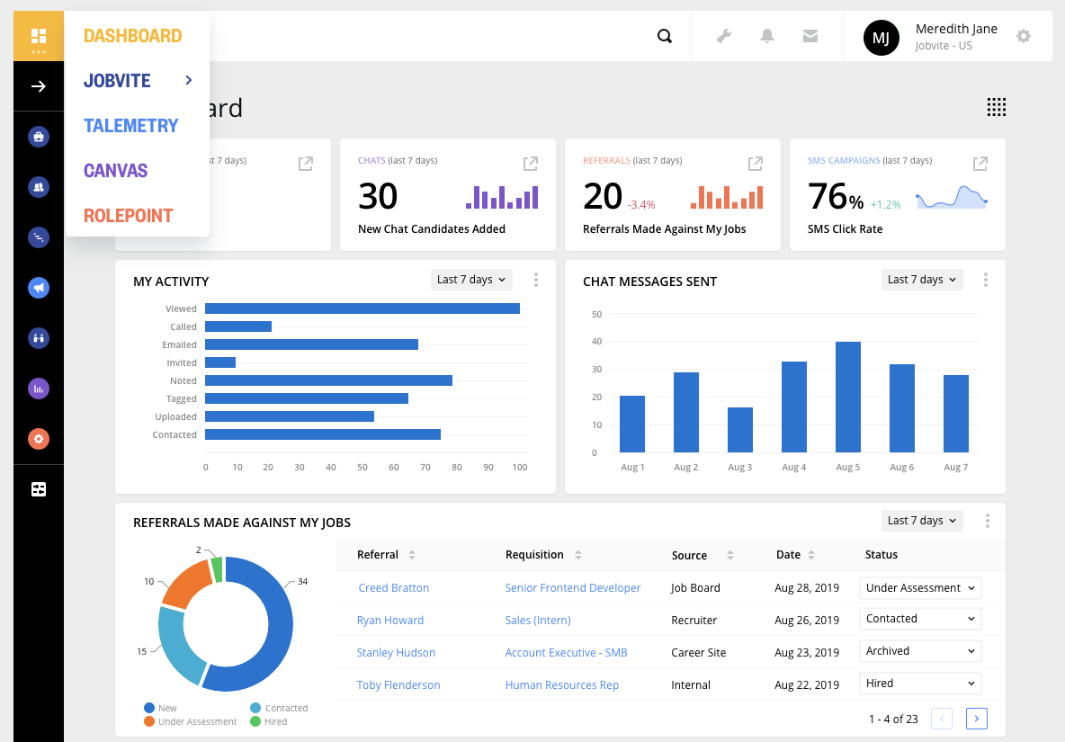Check notifications via the bell icon
The width and height of the screenshot is (1065, 742).
[x=767, y=35]
